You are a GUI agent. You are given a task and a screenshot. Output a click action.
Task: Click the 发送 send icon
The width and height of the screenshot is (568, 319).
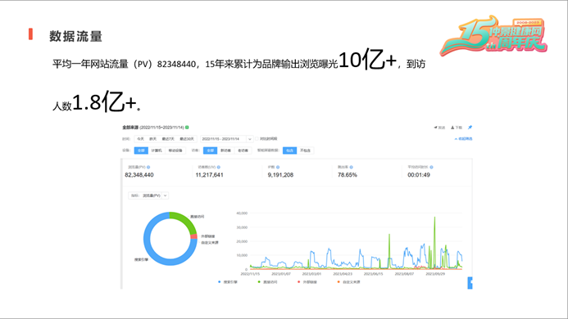point(436,128)
